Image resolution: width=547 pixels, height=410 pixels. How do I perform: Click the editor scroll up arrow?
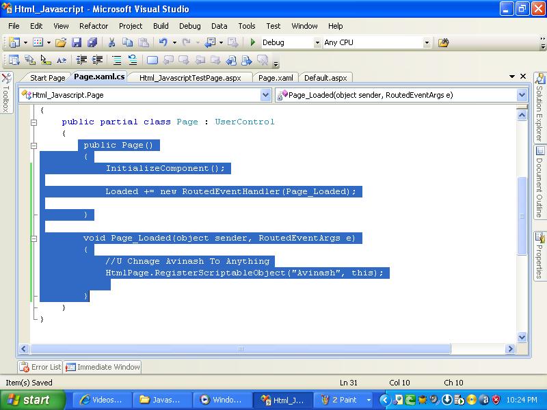(x=522, y=115)
